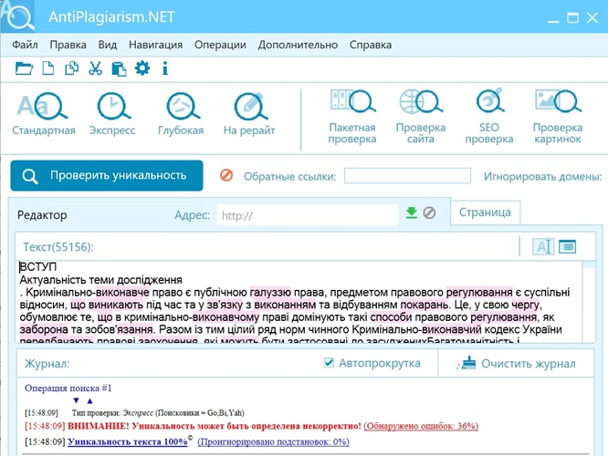Collapse the search operation with down arrow
This screenshot has width=608, height=456.
pos(76,401)
